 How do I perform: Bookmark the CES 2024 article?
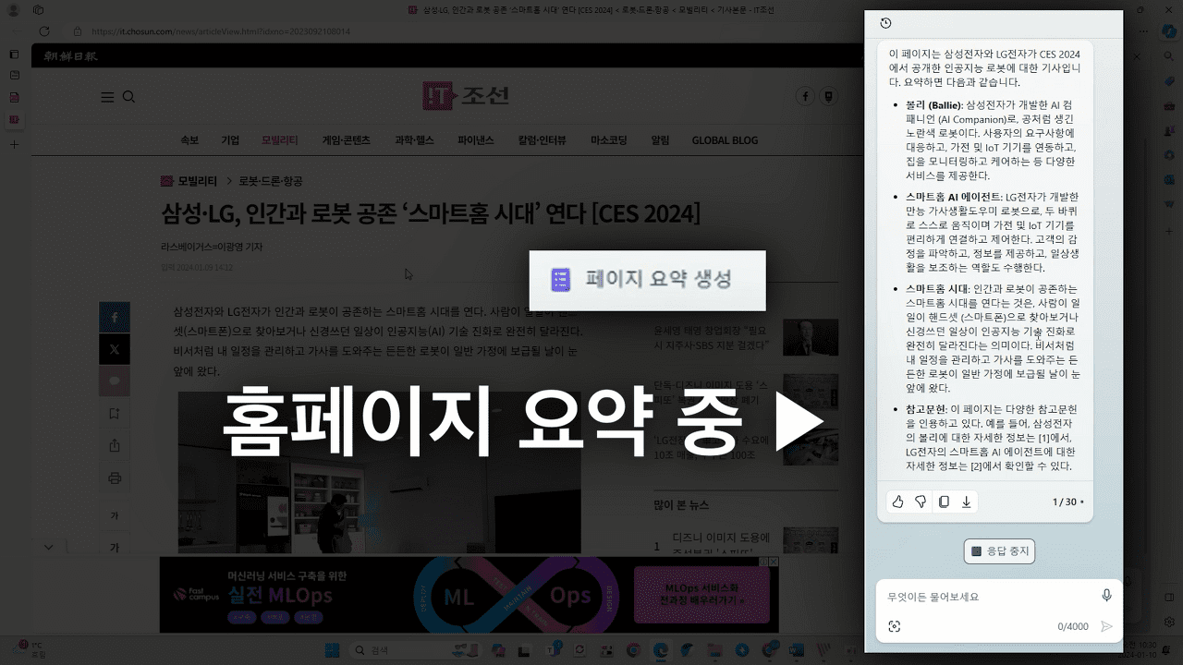pos(115,413)
